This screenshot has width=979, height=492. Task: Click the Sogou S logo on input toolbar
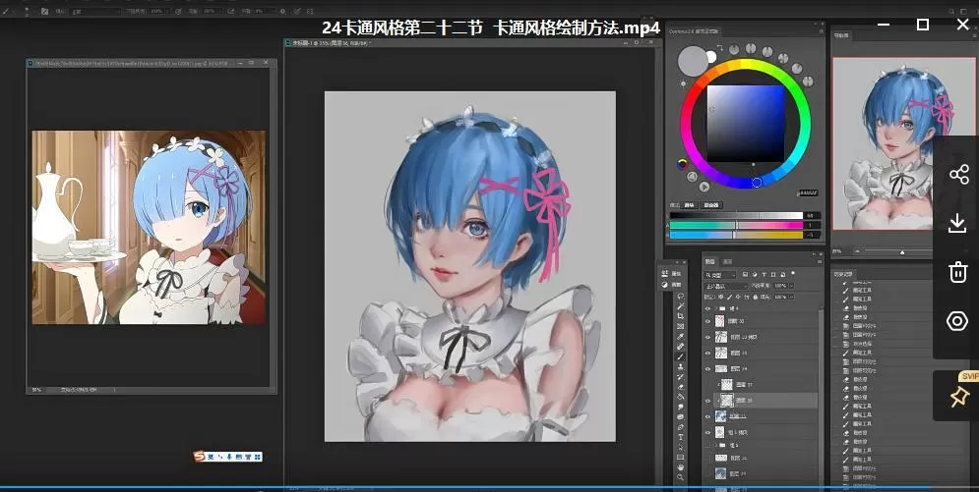tap(199, 457)
